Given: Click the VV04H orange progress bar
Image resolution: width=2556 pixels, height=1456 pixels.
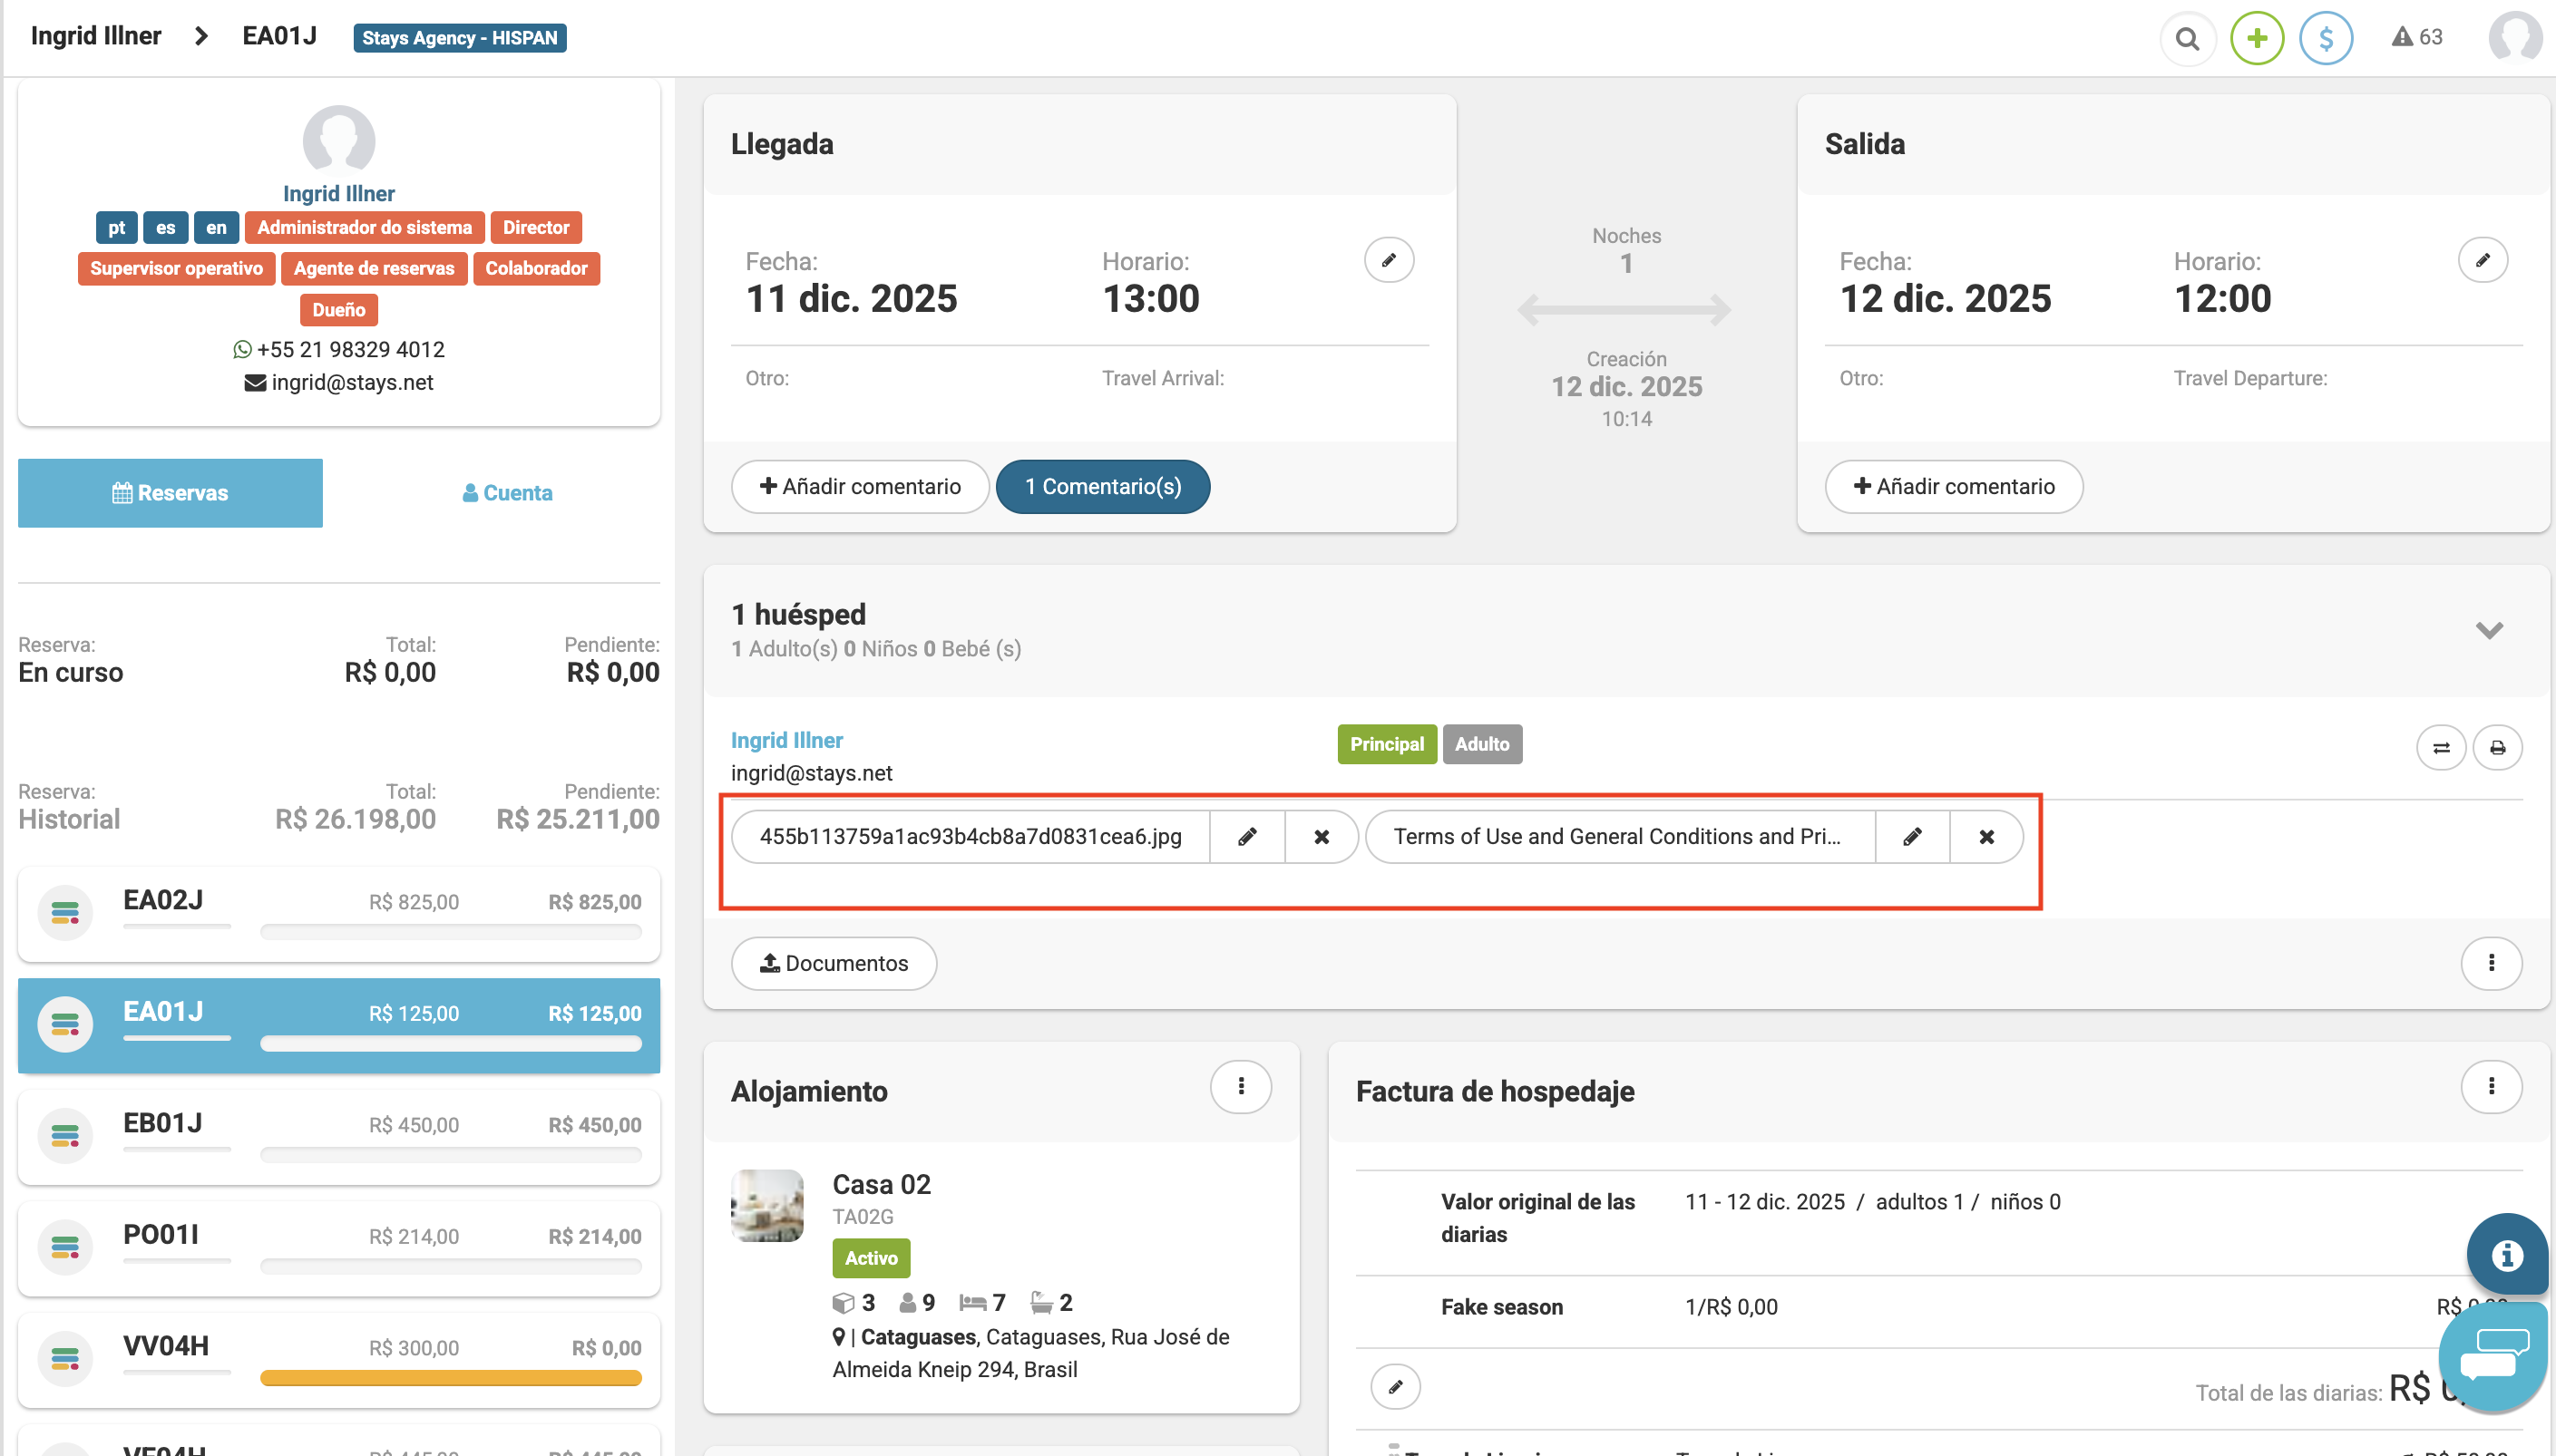Looking at the screenshot, I should pyautogui.click(x=450, y=1378).
